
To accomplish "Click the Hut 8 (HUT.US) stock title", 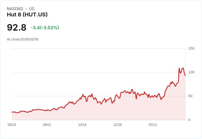I will [27, 15].
